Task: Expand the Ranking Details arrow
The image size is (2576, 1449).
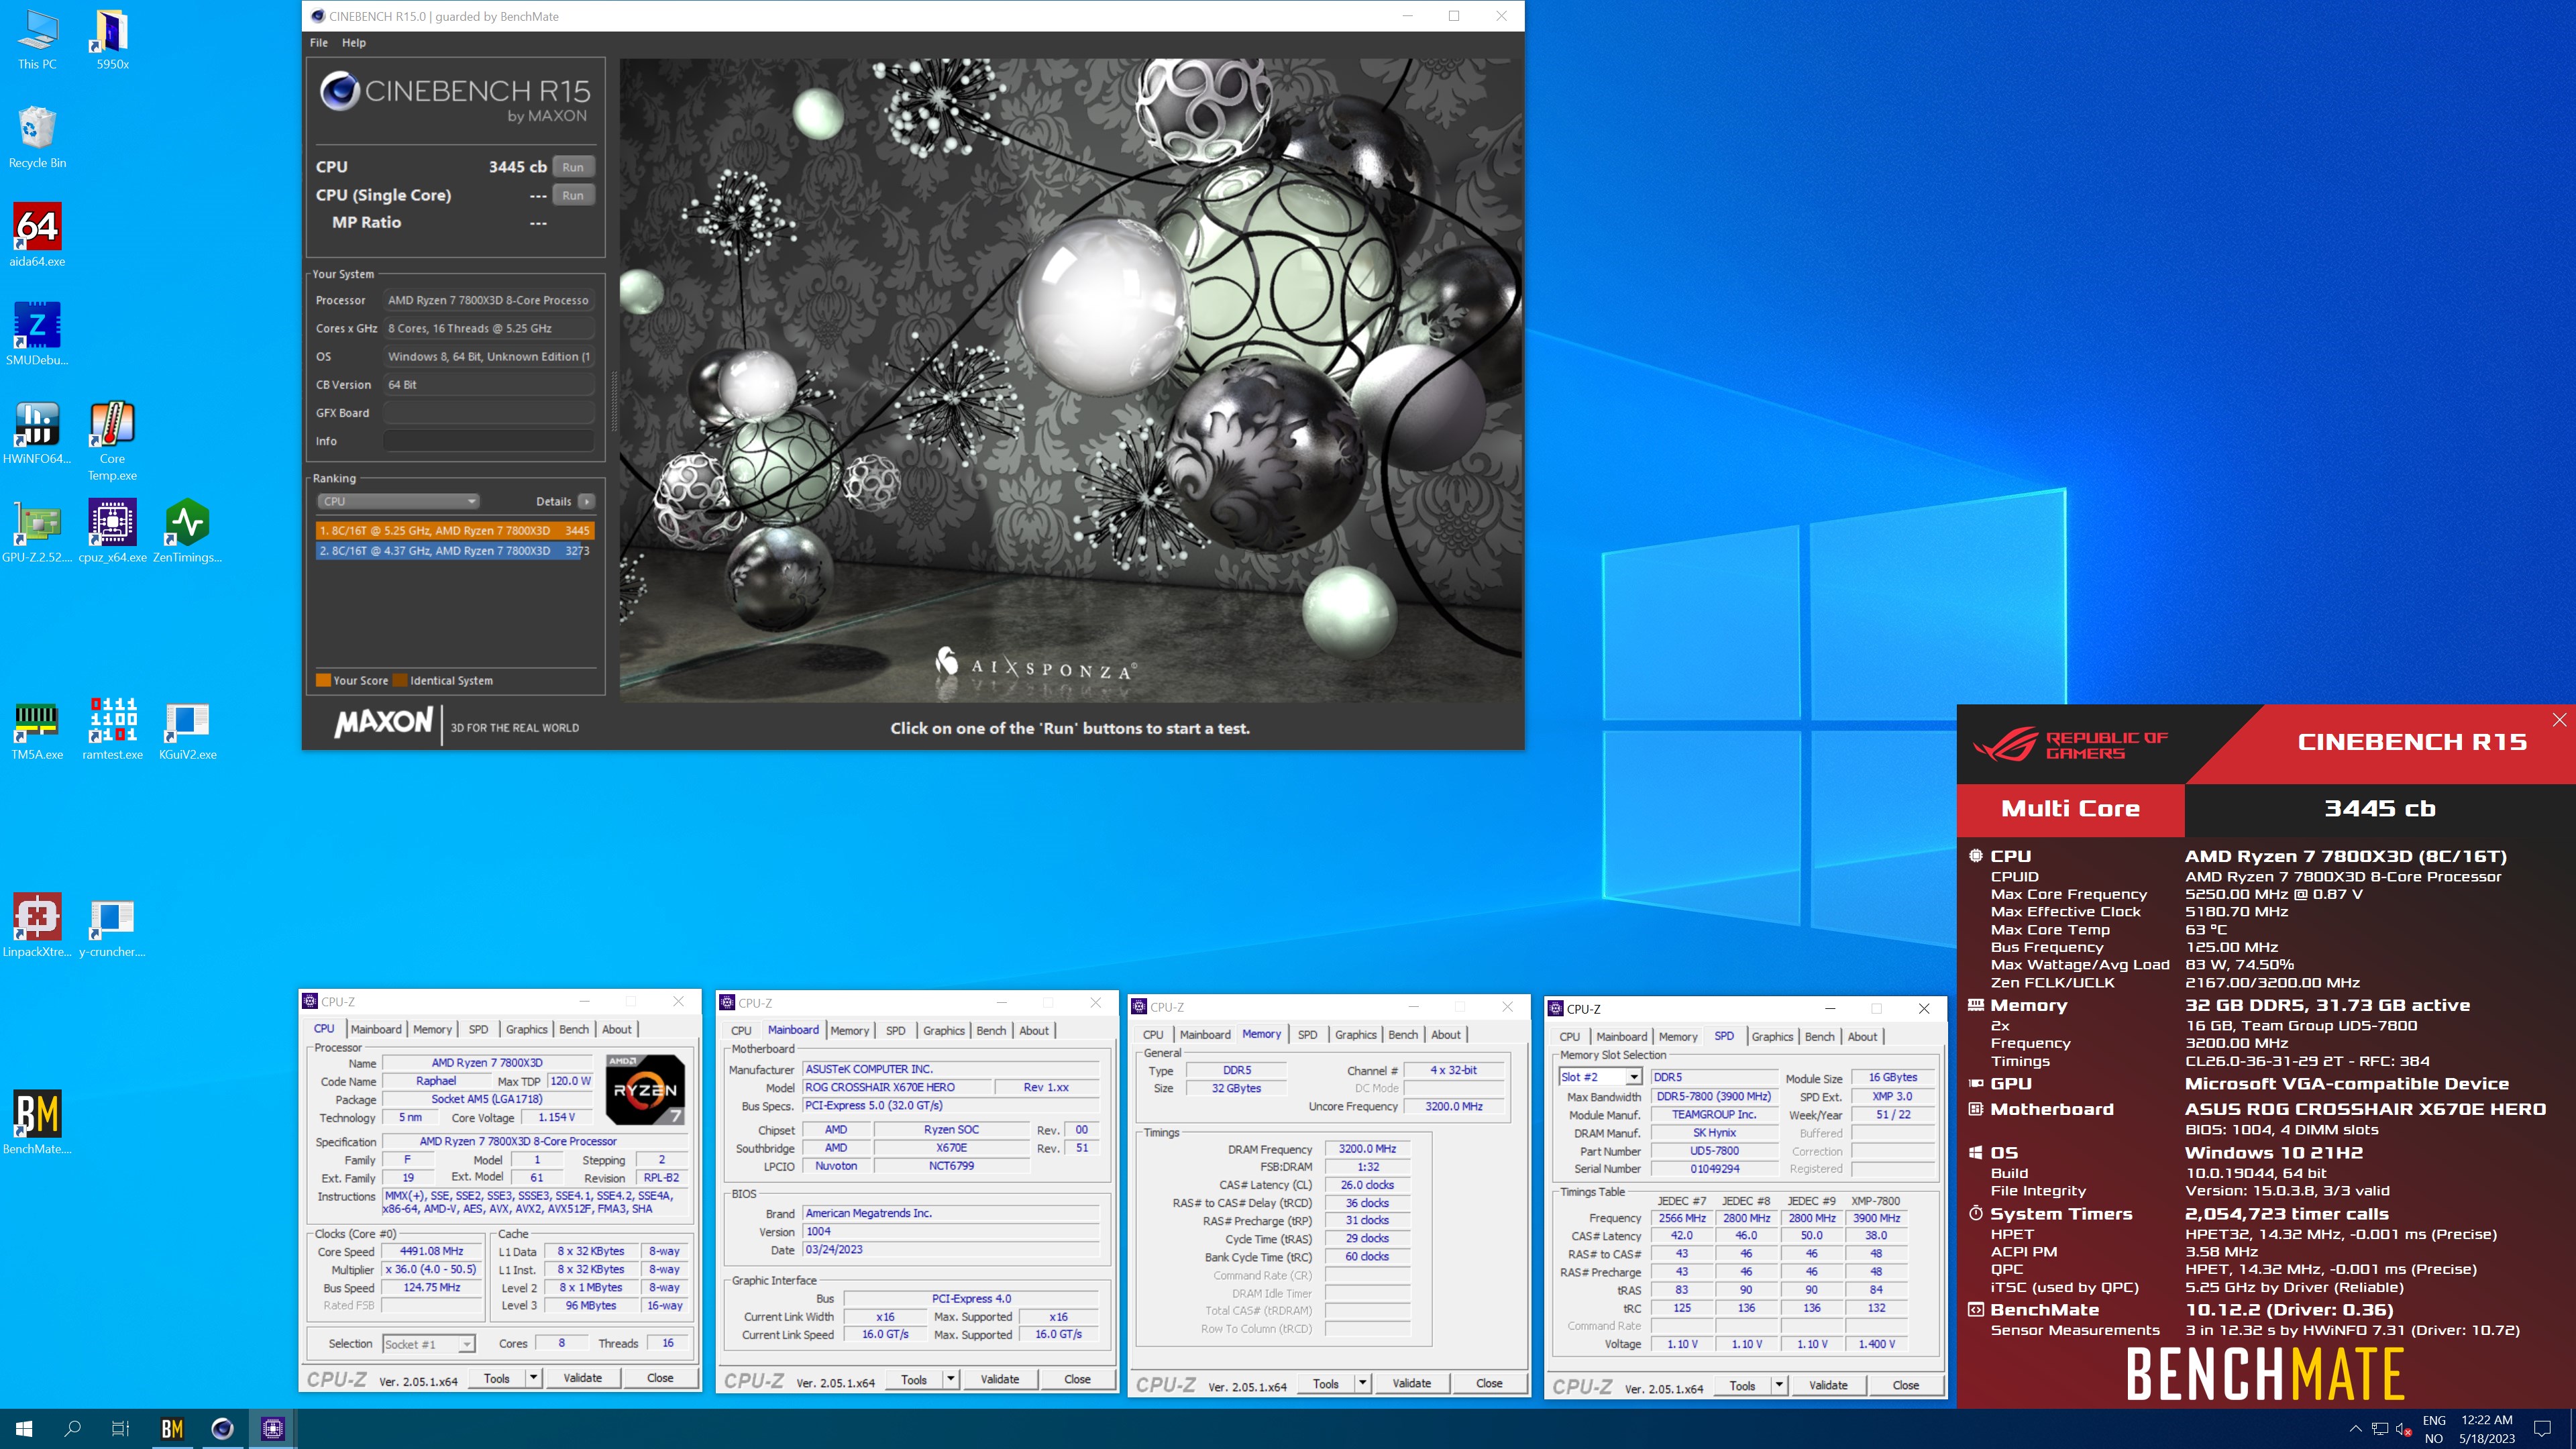Action: pos(587,501)
